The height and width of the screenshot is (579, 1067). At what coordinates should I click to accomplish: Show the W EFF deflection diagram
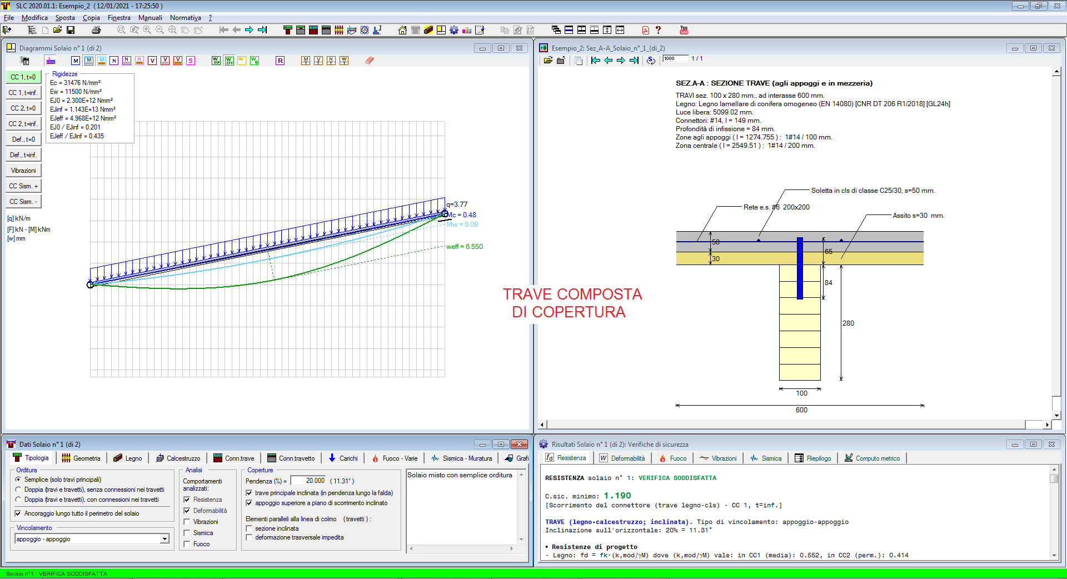tap(229, 61)
